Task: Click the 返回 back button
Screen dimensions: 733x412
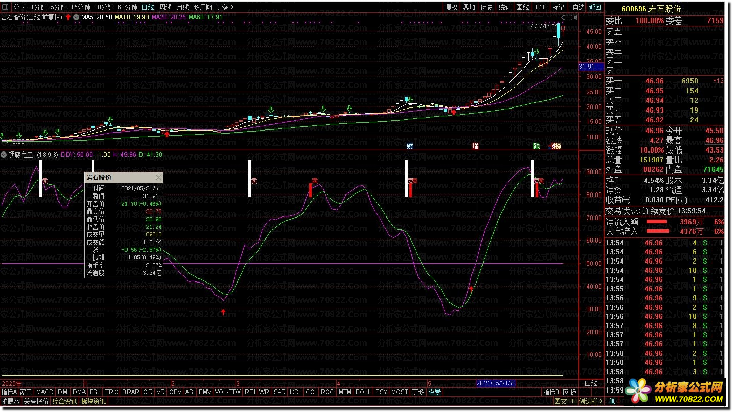Action: click(x=595, y=8)
